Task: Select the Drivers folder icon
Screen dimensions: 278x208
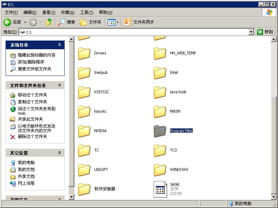Action: coord(84,53)
